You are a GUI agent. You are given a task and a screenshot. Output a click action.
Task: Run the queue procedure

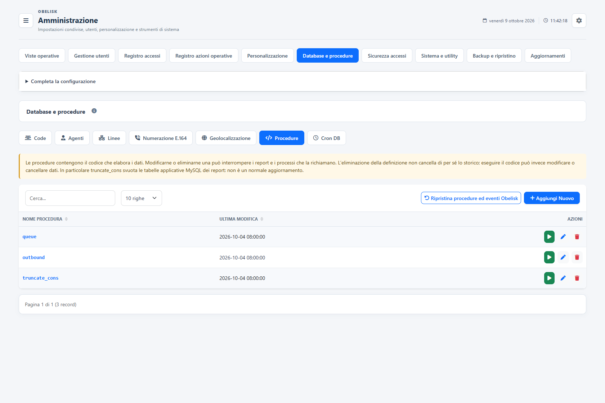point(549,237)
